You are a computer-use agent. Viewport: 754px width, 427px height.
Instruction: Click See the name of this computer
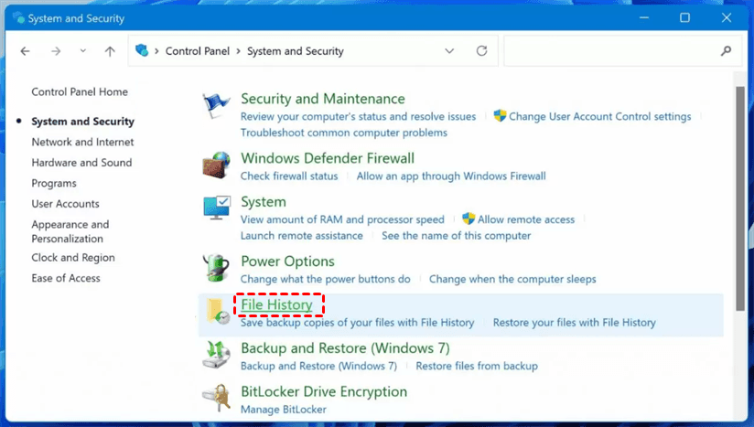point(457,236)
